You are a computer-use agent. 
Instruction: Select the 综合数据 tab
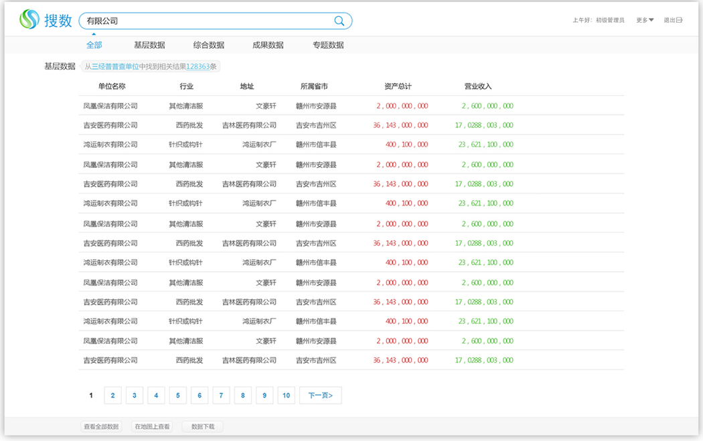pos(209,45)
